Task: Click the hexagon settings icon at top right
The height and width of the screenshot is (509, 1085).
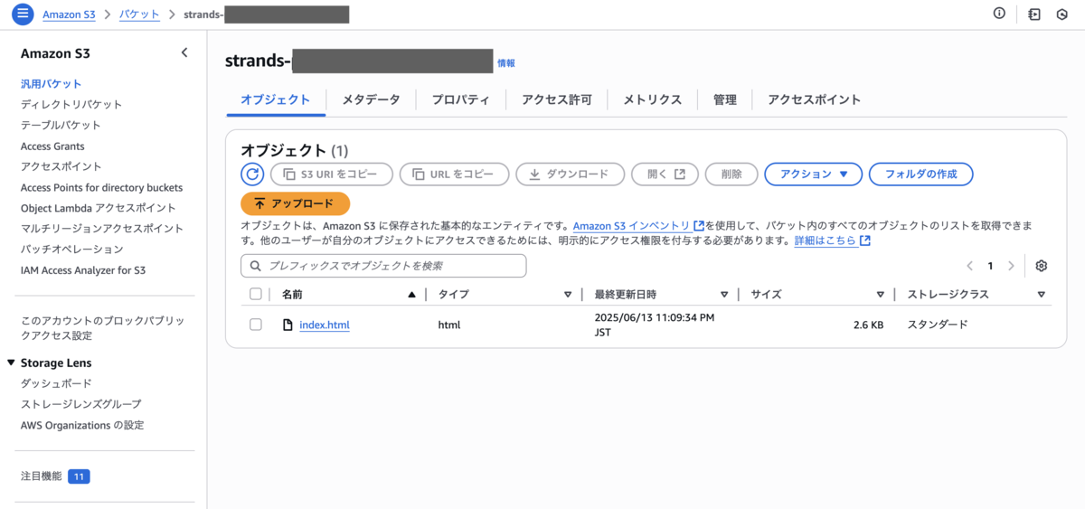Action: click(1062, 14)
